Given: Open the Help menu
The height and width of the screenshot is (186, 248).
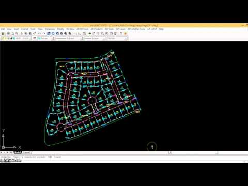Looking at the screenshot, I should [x=161, y=29].
